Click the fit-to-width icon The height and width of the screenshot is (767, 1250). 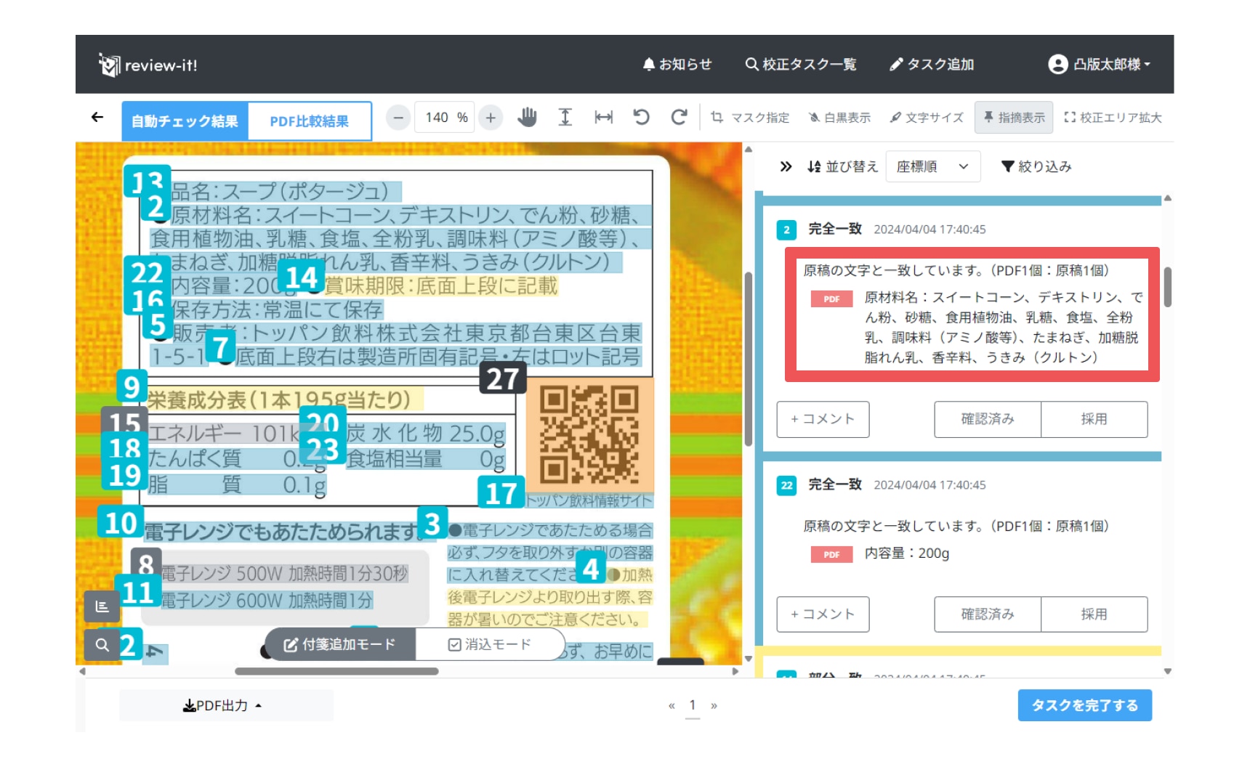[603, 117]
